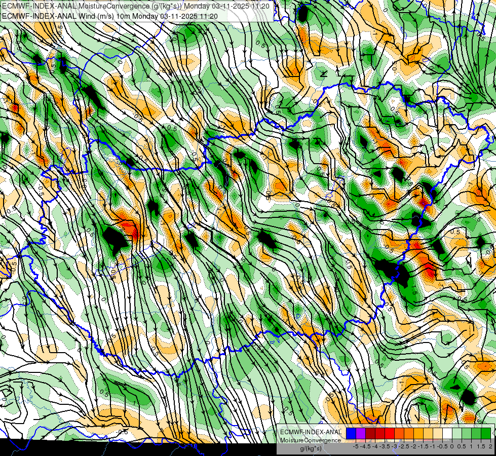This screenshot has width=496, height=456.
Task: Choose the amber swatch between -2 and -1.5
Action: [x=418, y=433]
